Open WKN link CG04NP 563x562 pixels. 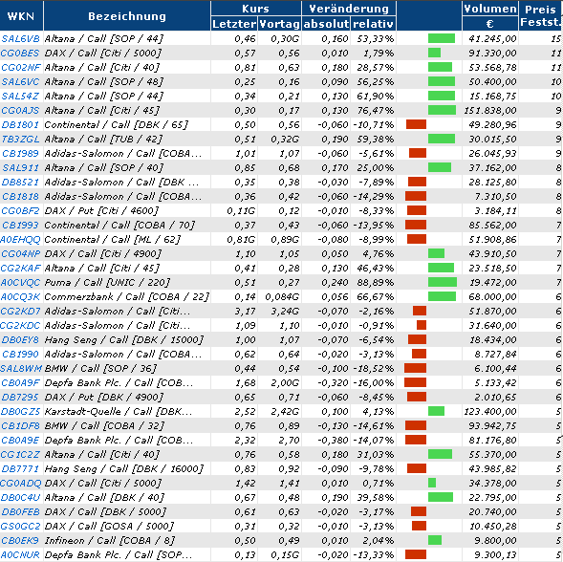[20, 254]
